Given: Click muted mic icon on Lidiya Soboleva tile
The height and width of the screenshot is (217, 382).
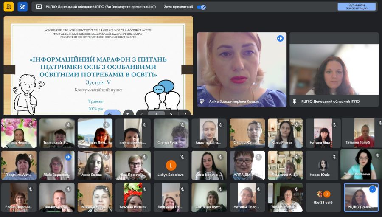Looking at the screenshot, I should click(x=182, y=157).
